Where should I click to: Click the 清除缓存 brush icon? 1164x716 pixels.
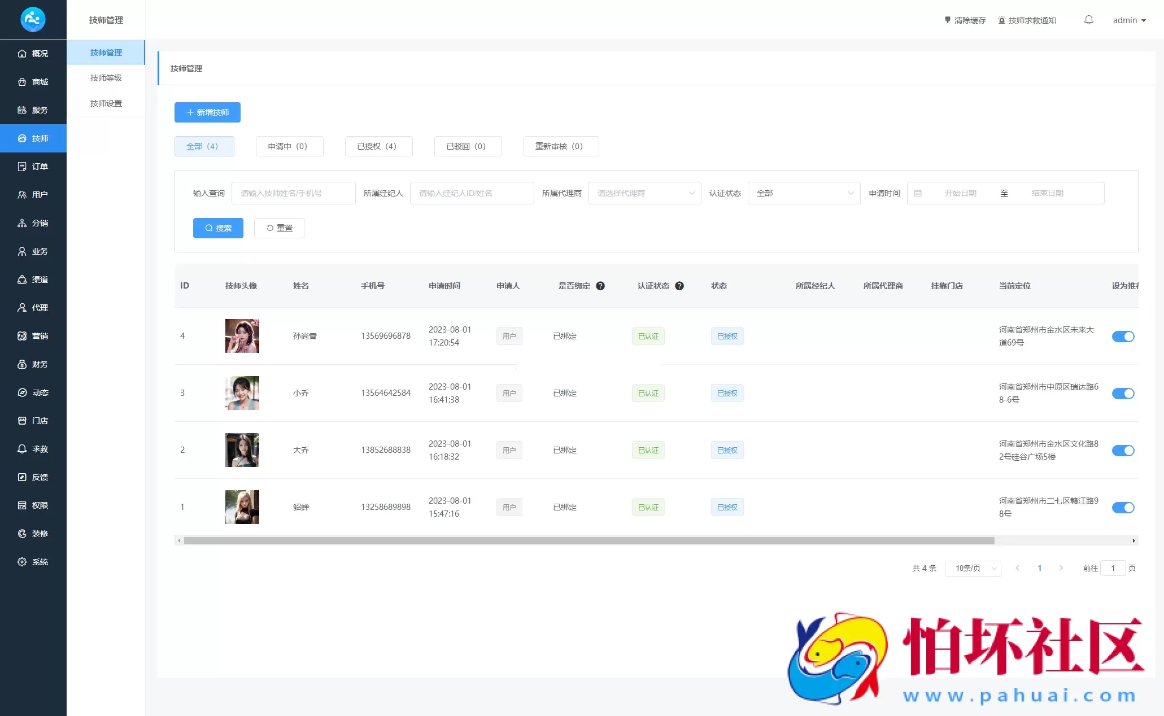tap(948, 20)
